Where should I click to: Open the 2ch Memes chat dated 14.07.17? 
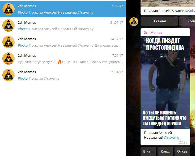63,42
